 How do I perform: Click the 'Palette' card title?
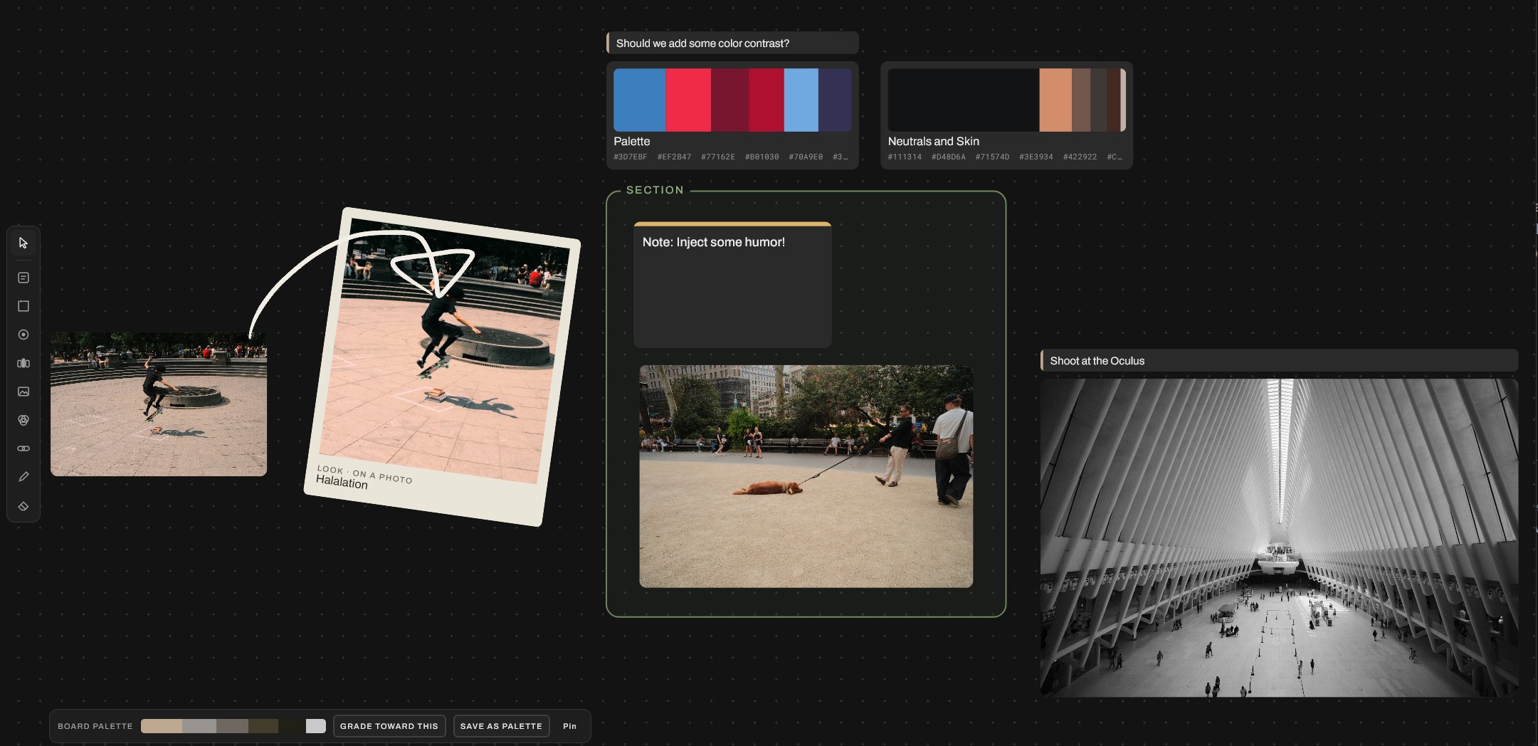[x=632, y=142]
